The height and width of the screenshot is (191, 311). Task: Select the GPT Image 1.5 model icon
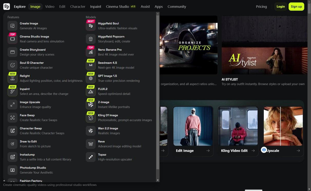pyautogui.click(x=91, y=78)
